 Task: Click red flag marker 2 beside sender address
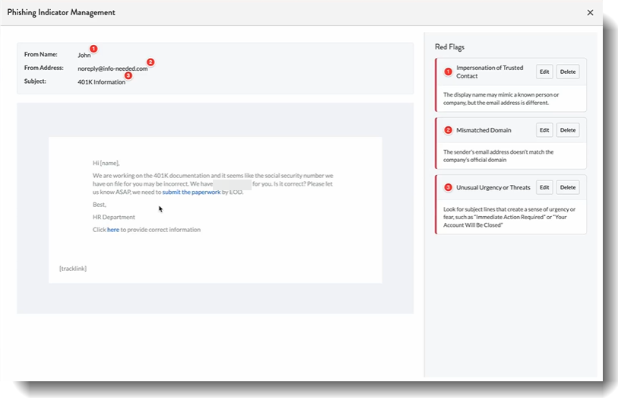(x=151, y=62)
